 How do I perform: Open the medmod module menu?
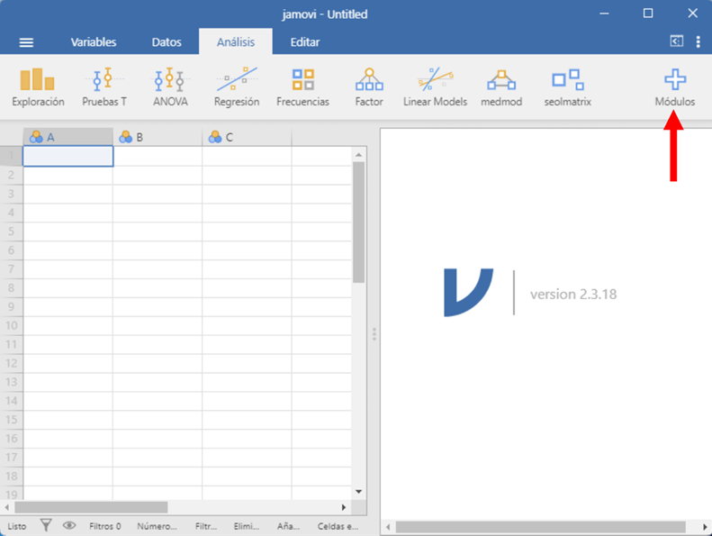tap(501, 87)
